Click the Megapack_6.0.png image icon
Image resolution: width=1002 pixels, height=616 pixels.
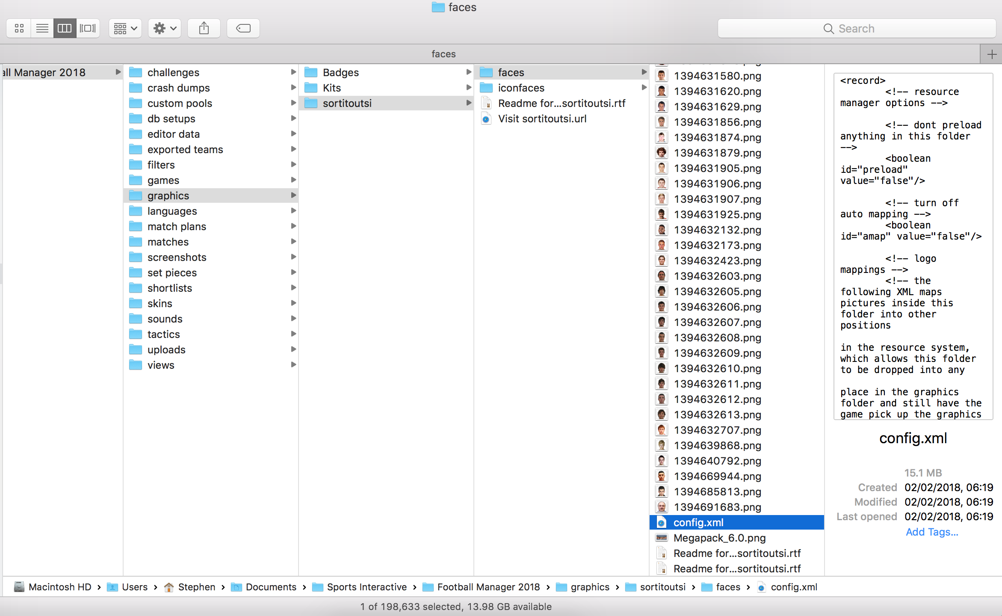point(662,538)
